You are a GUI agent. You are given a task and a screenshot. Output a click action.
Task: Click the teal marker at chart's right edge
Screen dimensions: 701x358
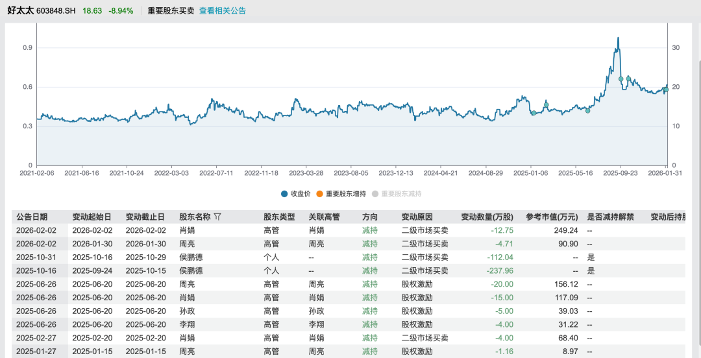[x=665, y=89]
